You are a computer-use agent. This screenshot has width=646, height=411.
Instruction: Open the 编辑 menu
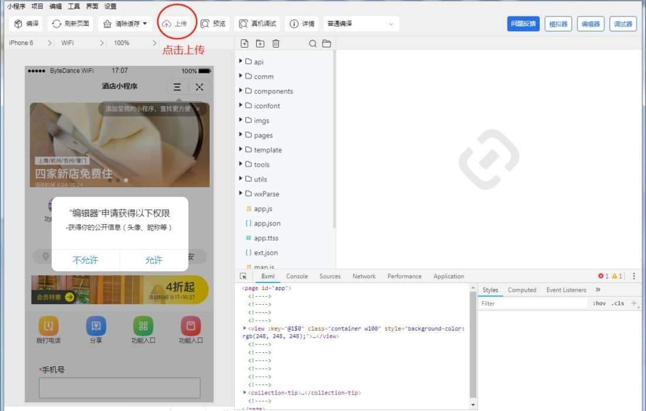(56, 6)
